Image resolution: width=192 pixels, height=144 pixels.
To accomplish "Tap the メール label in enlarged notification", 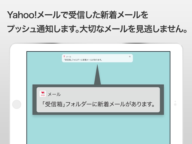I will coord(54,94).
